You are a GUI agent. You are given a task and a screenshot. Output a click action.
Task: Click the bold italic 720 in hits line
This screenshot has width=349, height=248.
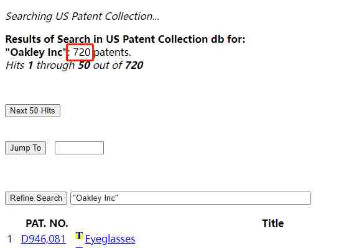pyautogui.click(x=134, y=65)
